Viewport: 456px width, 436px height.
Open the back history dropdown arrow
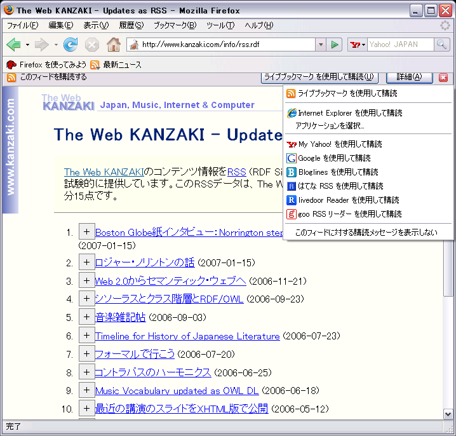pos(27,45)
